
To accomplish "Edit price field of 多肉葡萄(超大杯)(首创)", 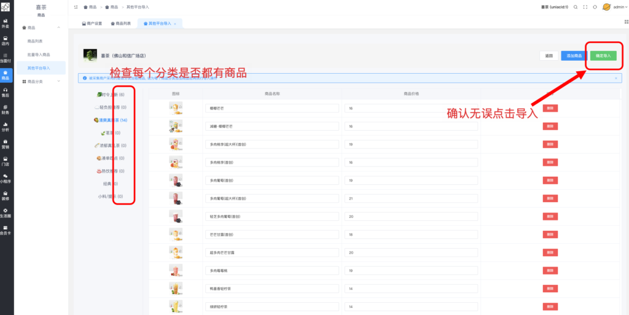I will coord(411,198).
